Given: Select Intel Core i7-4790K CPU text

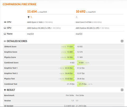Looking at the screenshot, I should pyautogui.click(x=84, y=22).
